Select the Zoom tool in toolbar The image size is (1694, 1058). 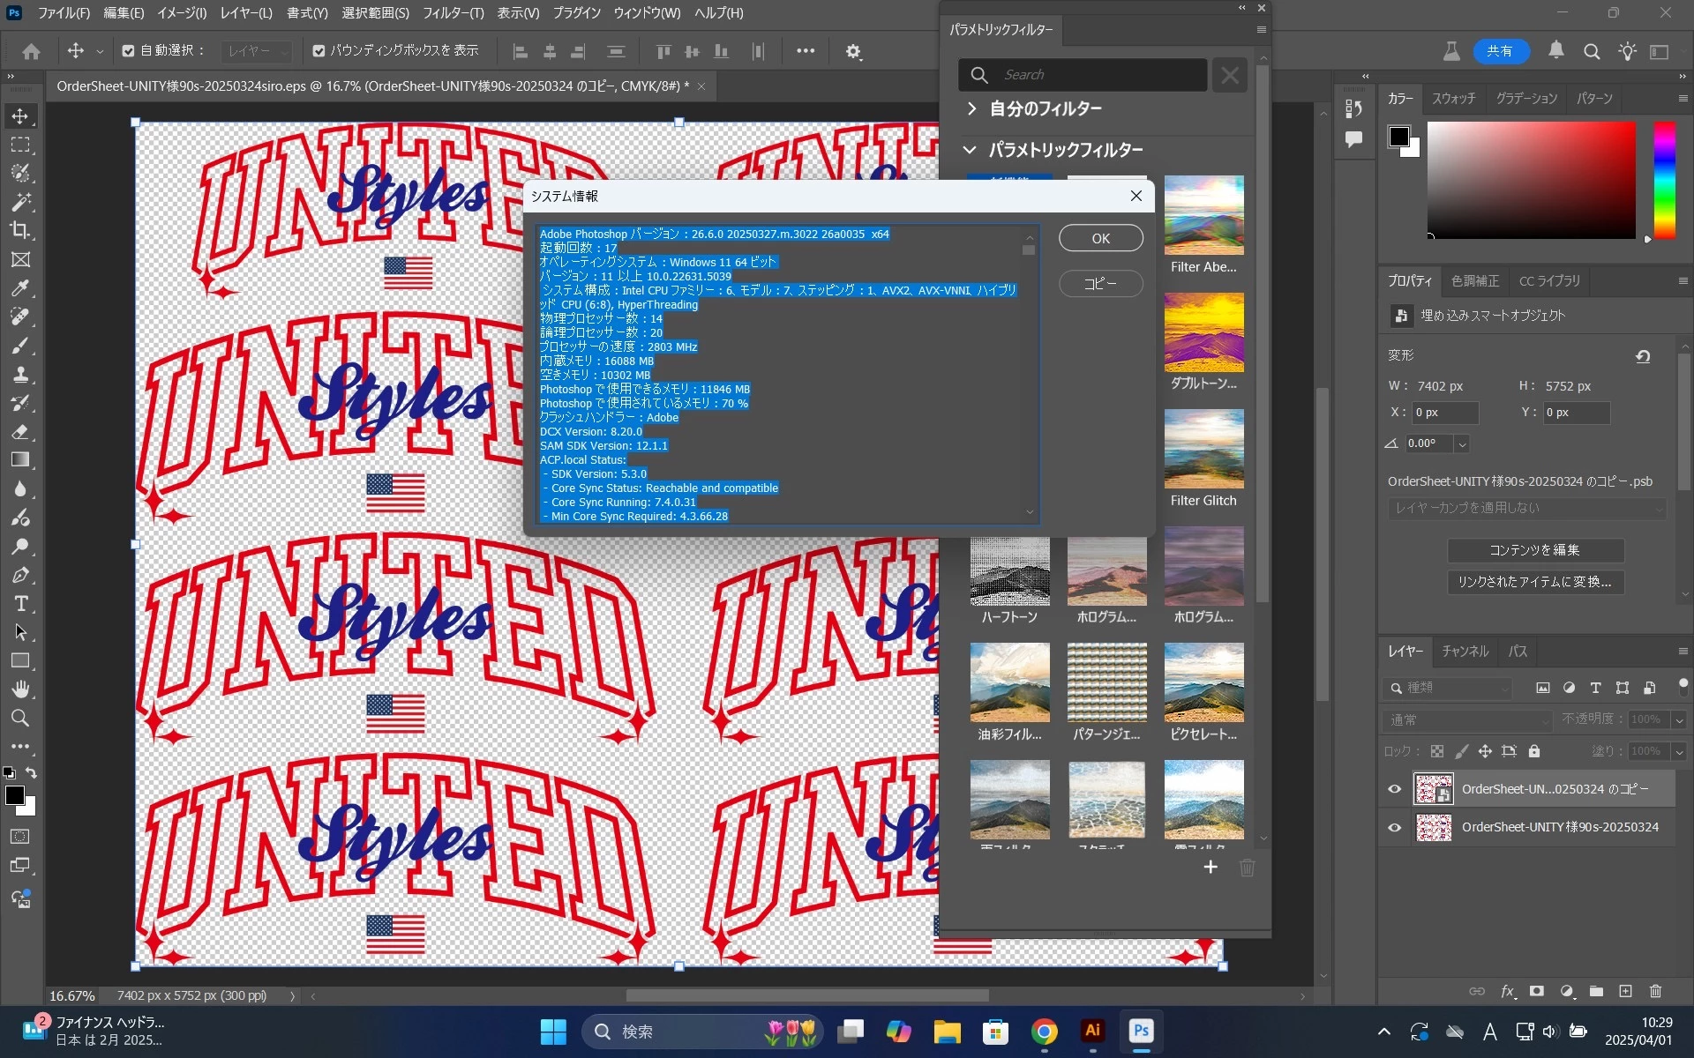point(20,718)
